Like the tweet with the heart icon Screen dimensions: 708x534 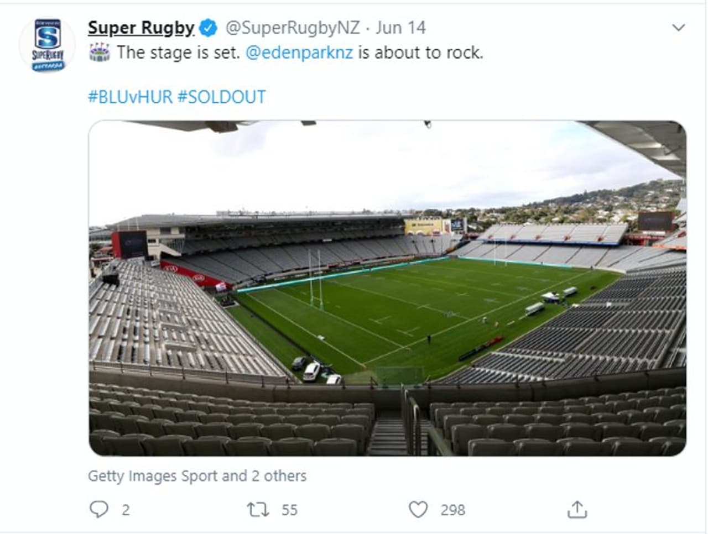pos(418,509)
